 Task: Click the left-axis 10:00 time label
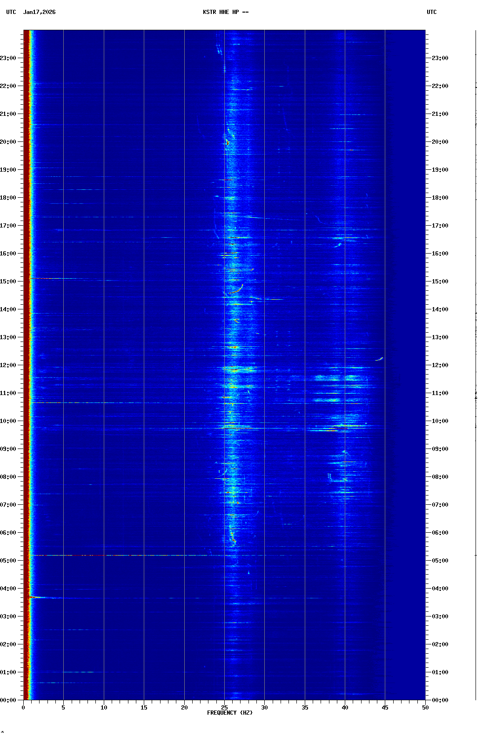point(8,421)
